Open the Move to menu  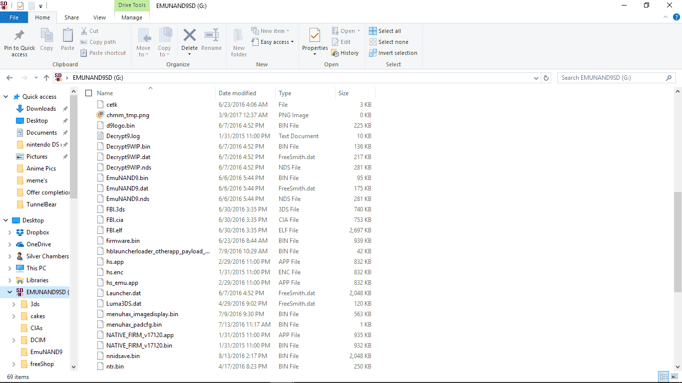(143, 42)
